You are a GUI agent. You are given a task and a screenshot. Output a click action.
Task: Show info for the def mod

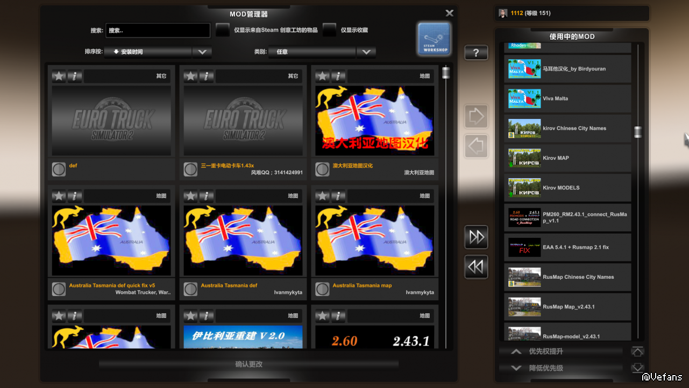pos(75,76)
